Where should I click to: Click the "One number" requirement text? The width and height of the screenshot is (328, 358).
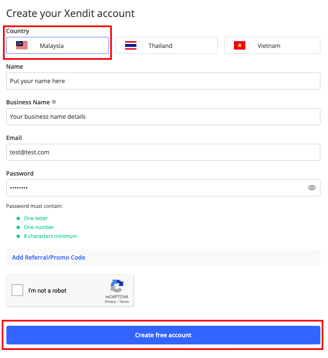(x=39, y=227)
